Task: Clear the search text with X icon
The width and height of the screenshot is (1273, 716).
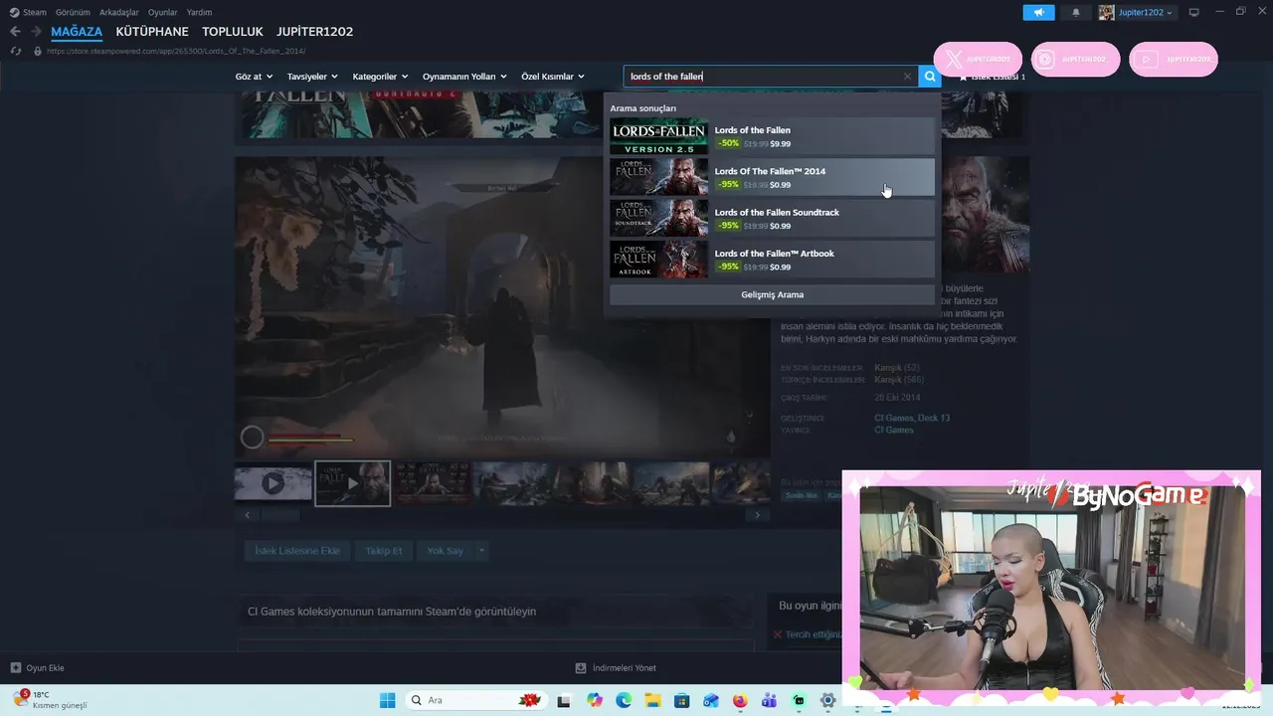Action: (x=907, y=77)
